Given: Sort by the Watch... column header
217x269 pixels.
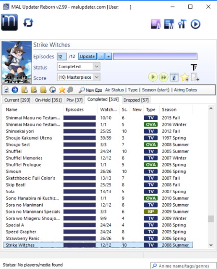Looking at the screenshot, I should click(108, 110).
